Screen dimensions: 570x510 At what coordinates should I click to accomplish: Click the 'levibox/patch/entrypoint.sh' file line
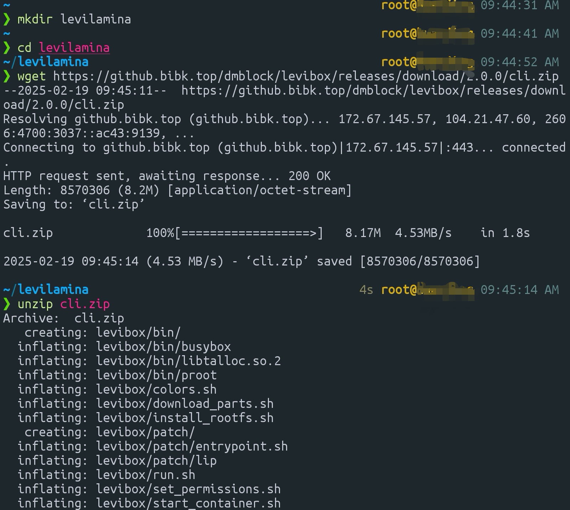(153, 446)
